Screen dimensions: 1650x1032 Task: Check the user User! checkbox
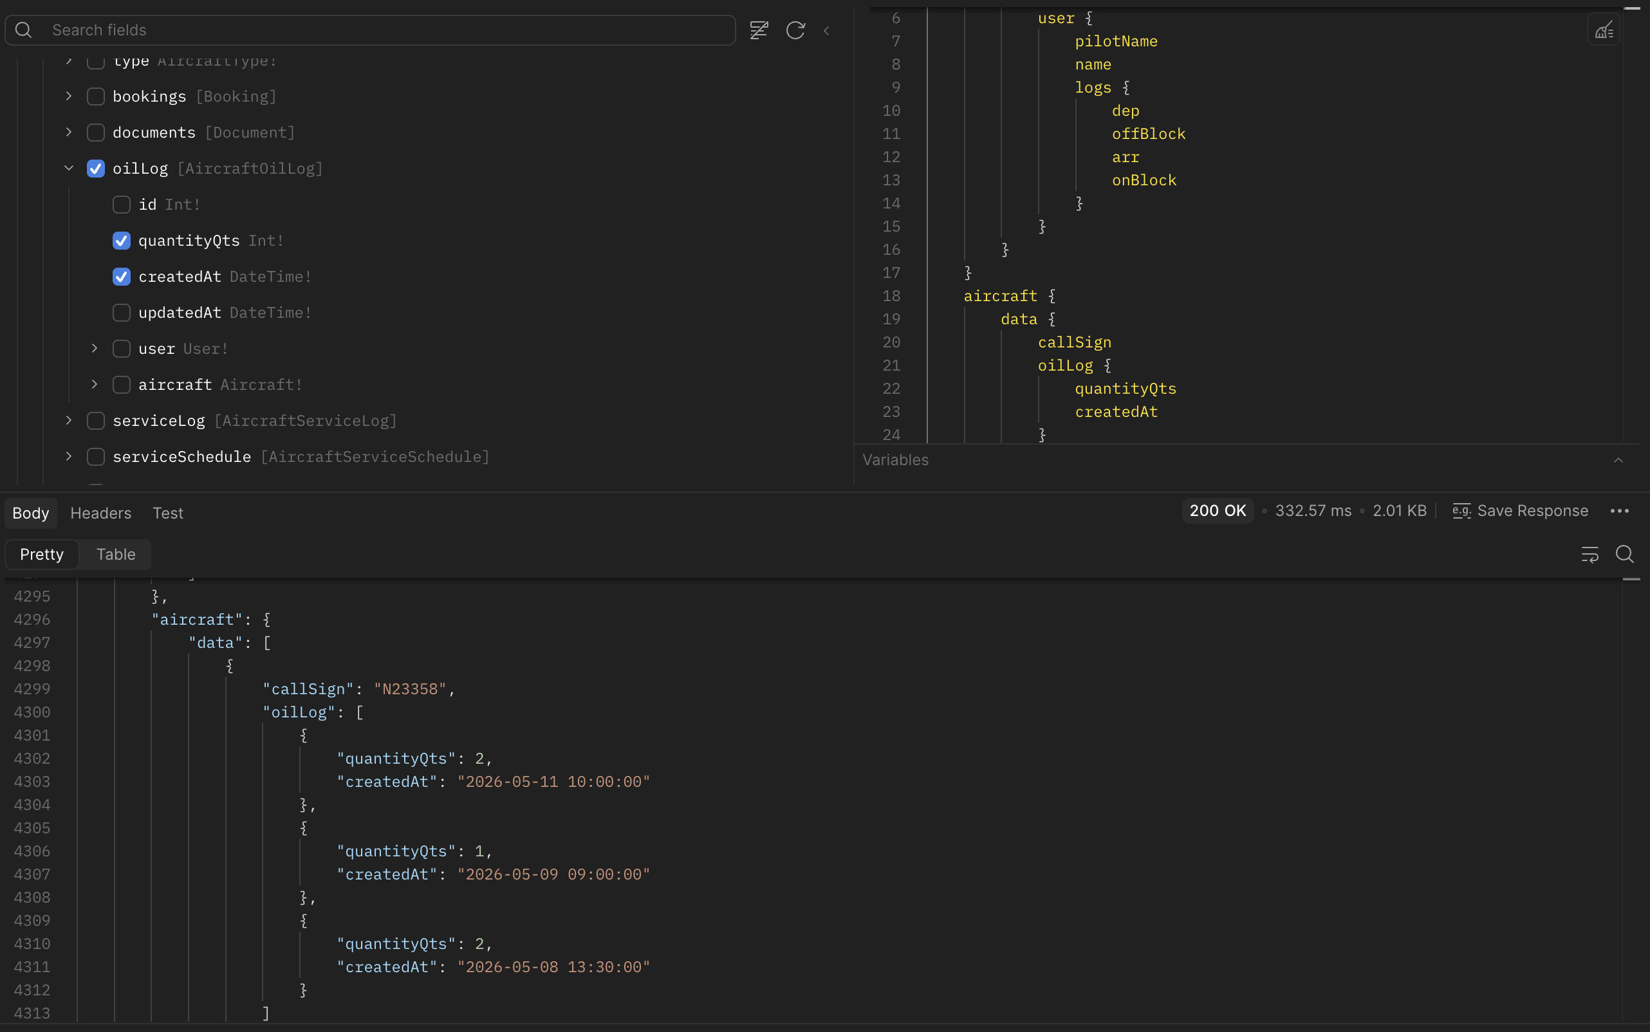(x=122, y=349)
